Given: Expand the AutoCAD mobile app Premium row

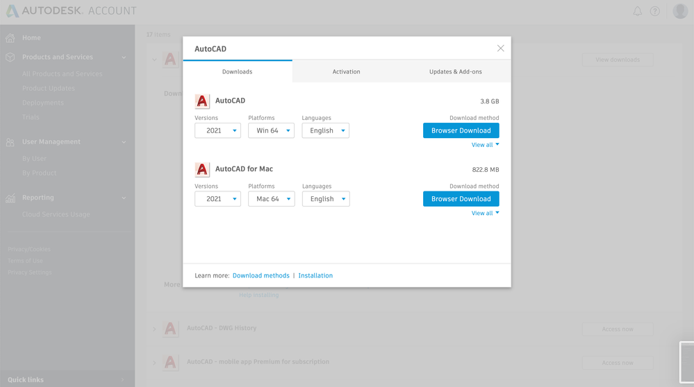Looking at the screenshot, I should (x=154, y=363).
